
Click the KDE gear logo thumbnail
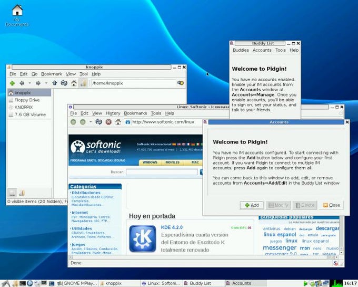143,238
